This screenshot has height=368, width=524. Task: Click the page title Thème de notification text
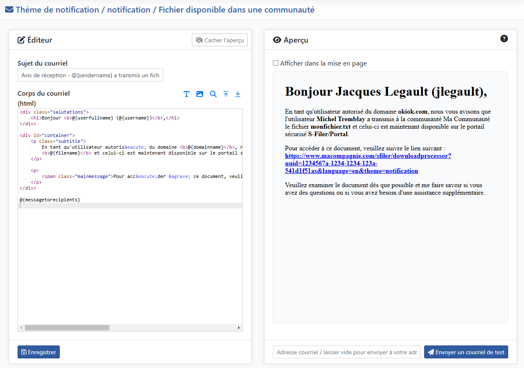pyautogui.click(x=165, y=10)
